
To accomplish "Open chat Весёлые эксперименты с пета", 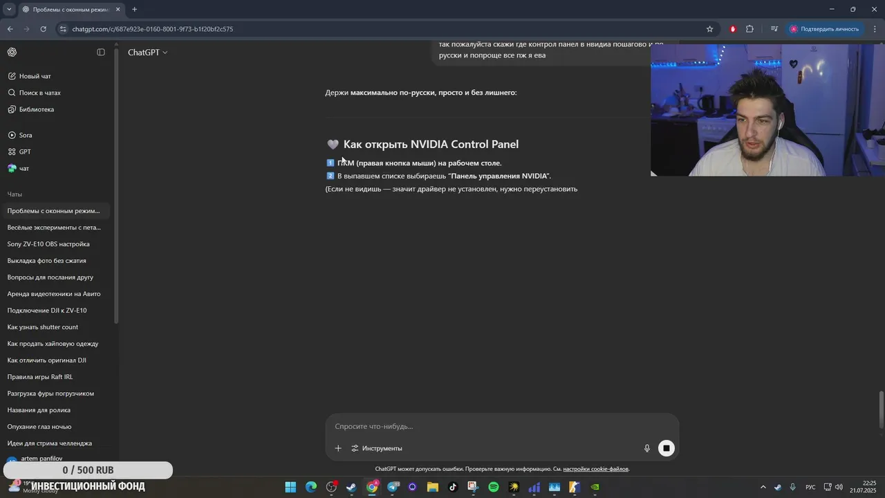I will pos(55,228).
